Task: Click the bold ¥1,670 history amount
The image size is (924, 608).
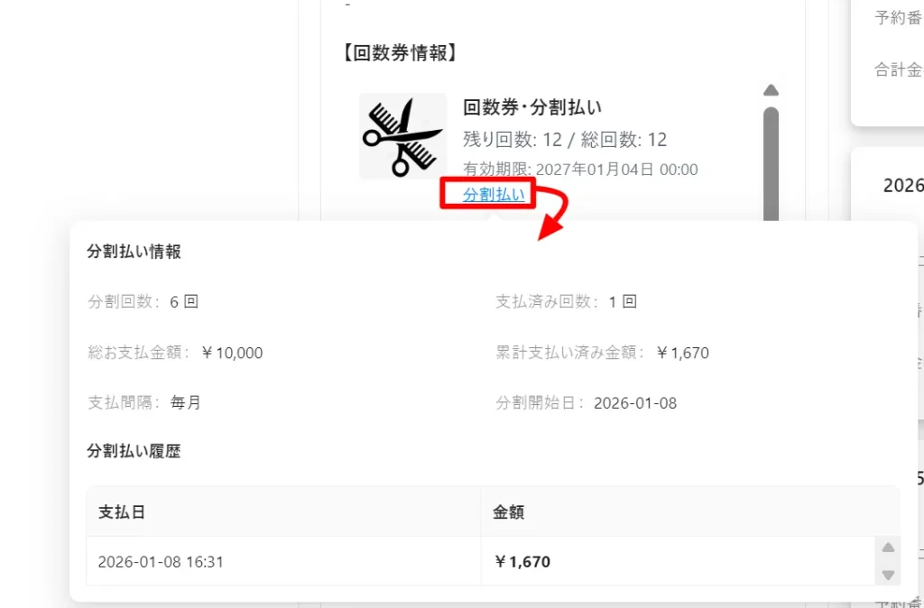Action: click(522, 561)
